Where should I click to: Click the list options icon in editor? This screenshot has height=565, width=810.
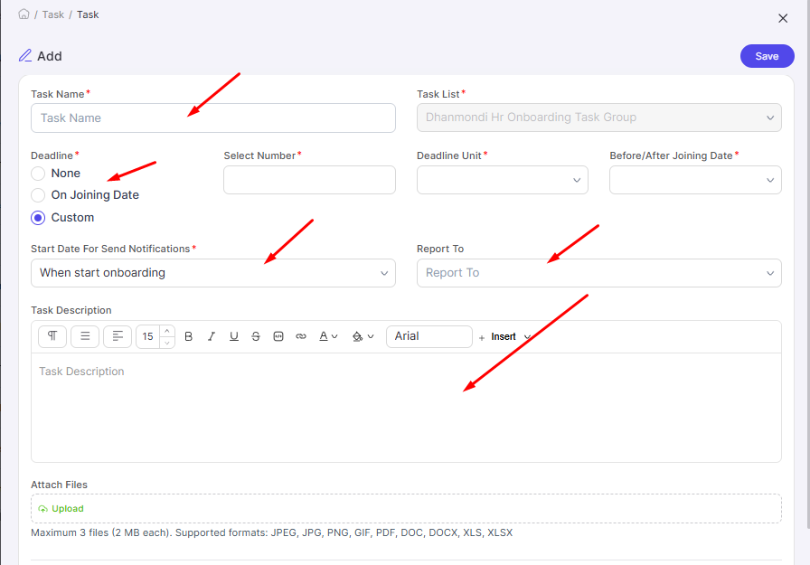point(84,336)
